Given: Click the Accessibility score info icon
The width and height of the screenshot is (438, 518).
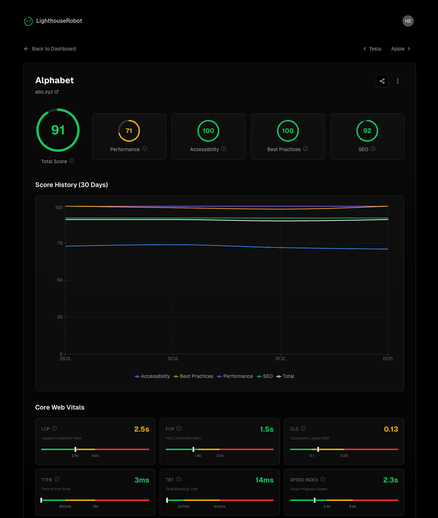Looking at the screenshot, I should click(x=224, y=149).
